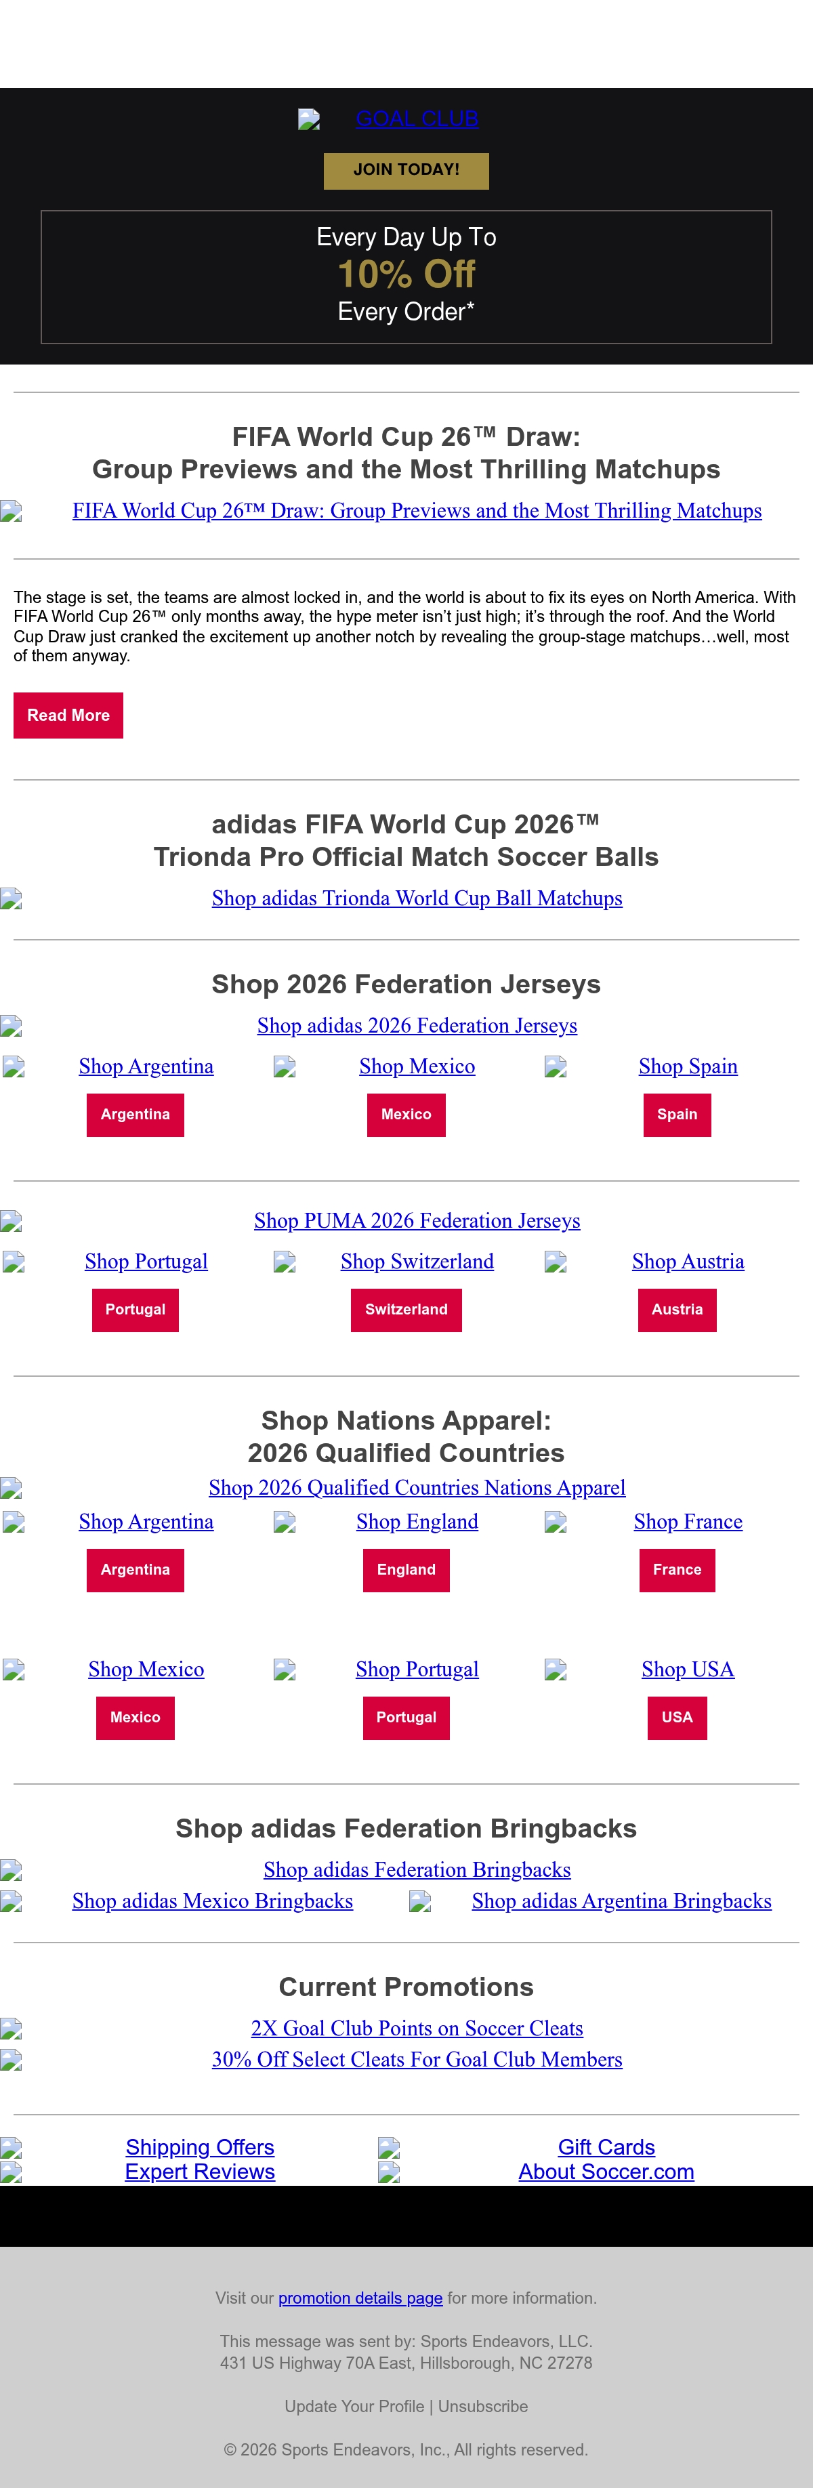Click broken image icon beside Shop Switzerland link
813x2488 pixels.
(284, 1262)
